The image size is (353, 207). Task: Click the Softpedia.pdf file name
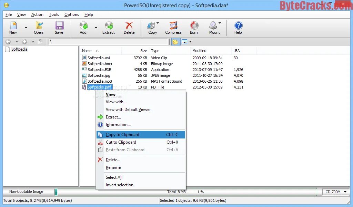(x=99, y=87)
